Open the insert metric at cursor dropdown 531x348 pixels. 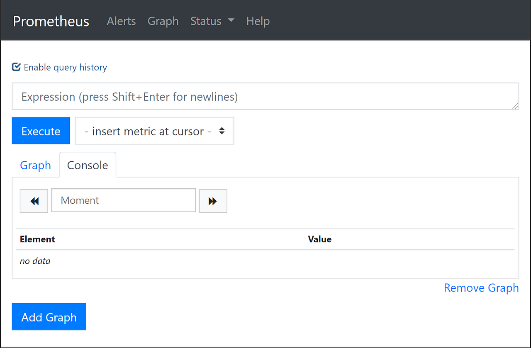pos(154,131)
